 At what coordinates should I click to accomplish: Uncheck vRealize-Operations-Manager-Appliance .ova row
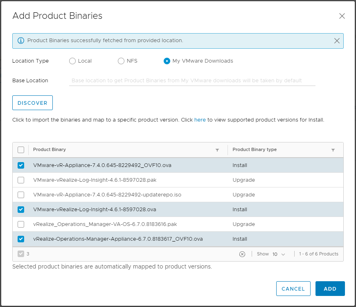point(21,239)
